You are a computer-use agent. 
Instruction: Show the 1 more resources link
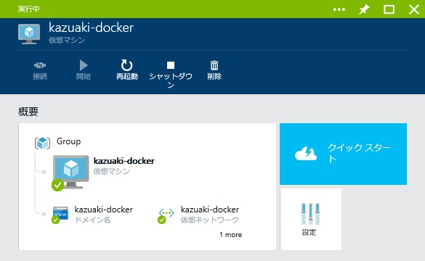(x=230, y=234)
